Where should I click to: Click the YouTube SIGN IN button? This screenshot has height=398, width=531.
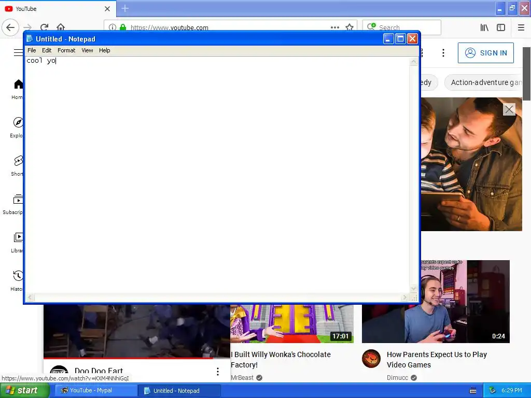(485, 53)
